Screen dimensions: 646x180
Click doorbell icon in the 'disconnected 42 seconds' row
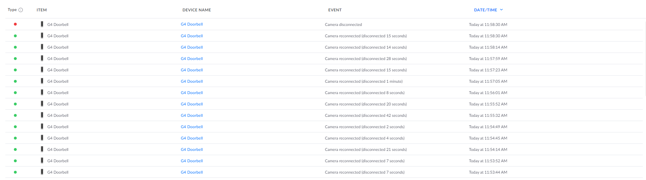pyautogui.click(x=42, y=115)
